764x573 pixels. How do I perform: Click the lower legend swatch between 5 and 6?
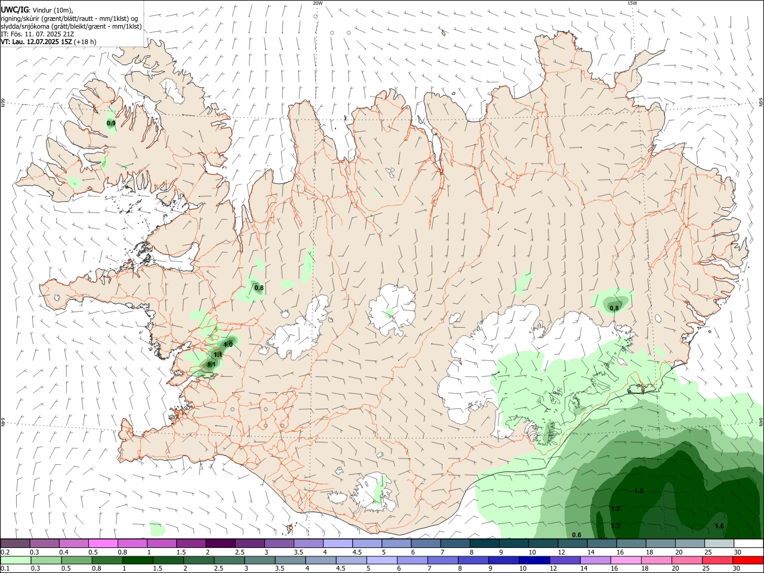(x=382, y=560)
